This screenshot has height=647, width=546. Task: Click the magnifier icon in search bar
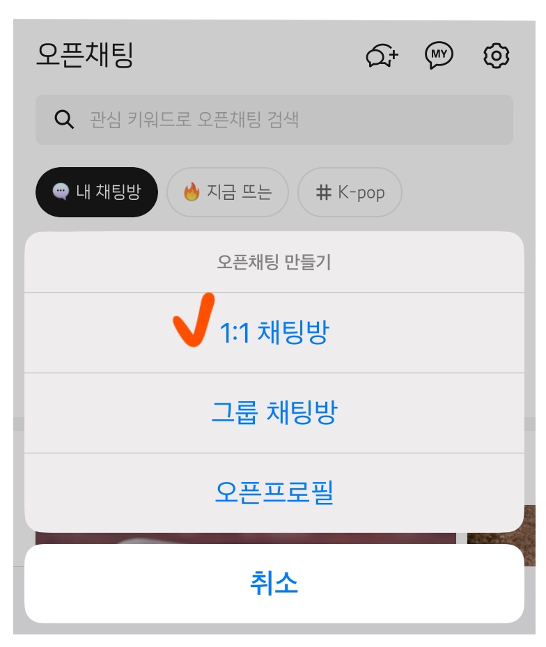click(x=64, y=120)
